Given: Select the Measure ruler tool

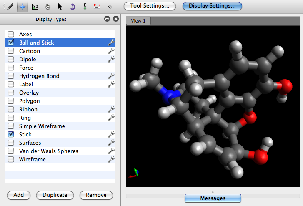Looking at the screenshot, I should 98,7.
